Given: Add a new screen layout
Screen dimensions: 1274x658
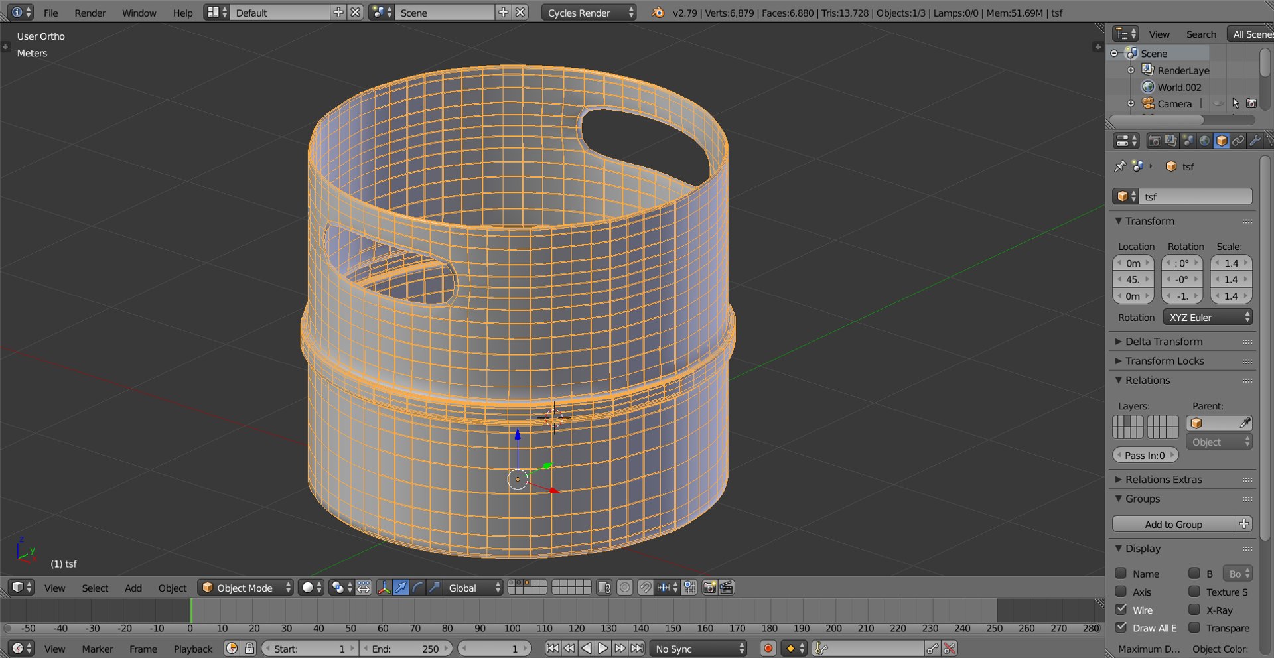Looking at the screenshot, I should pos(338,12).
